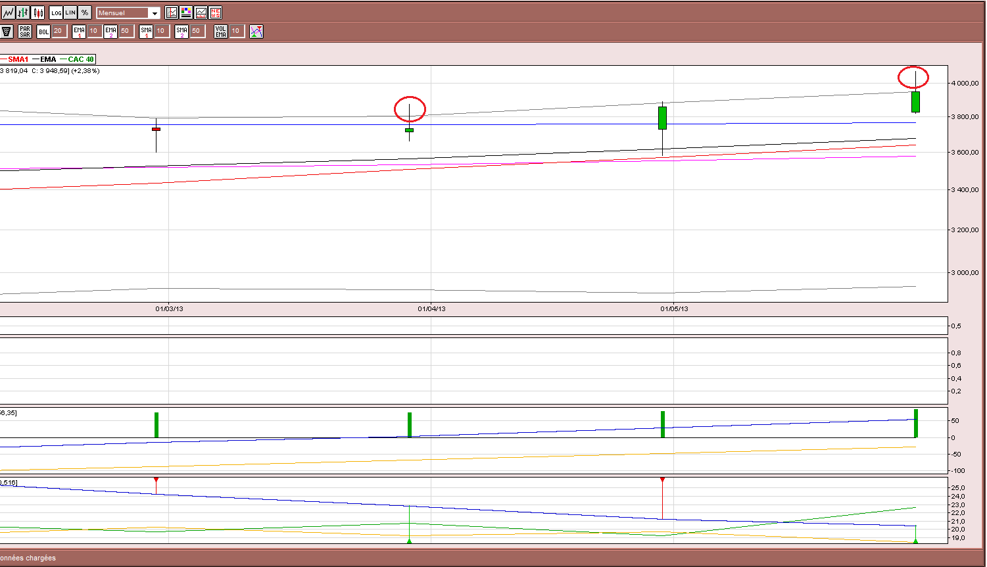
Task: Click the latest green candlestick body
Action: click(x=915, y=102)
